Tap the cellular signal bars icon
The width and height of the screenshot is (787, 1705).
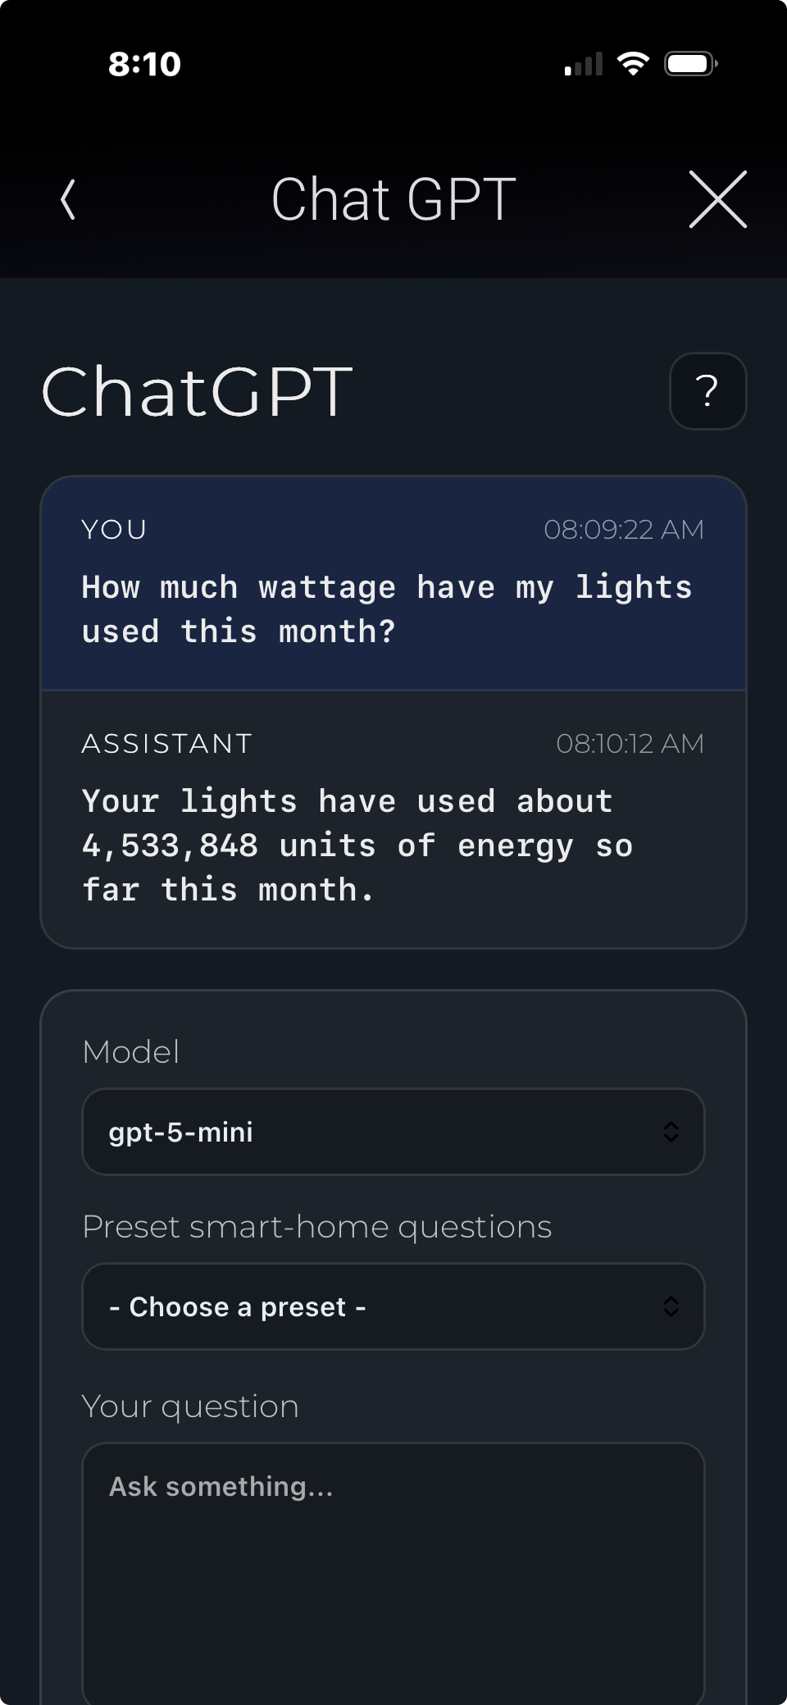(584, 64)
